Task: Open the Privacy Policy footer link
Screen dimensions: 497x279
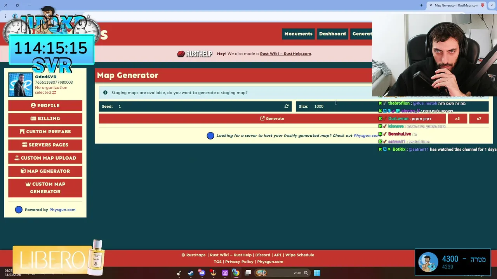Action: click(x=239, y=262)
